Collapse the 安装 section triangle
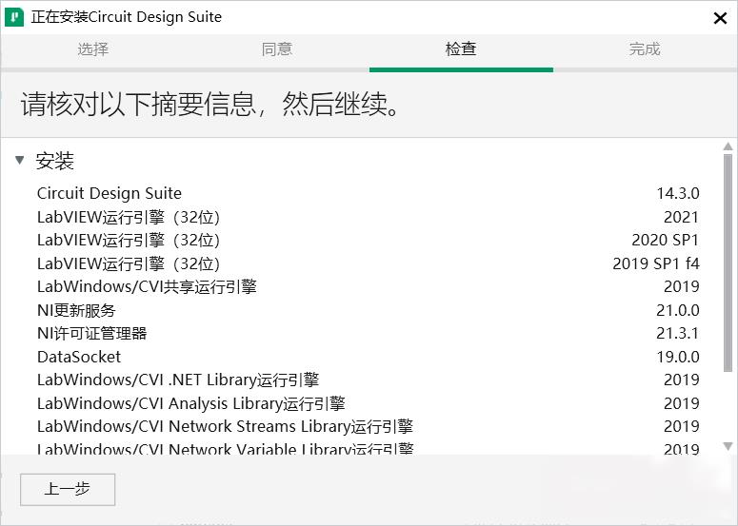The width and height of the screenshot is (738, 526). [19, 161]
